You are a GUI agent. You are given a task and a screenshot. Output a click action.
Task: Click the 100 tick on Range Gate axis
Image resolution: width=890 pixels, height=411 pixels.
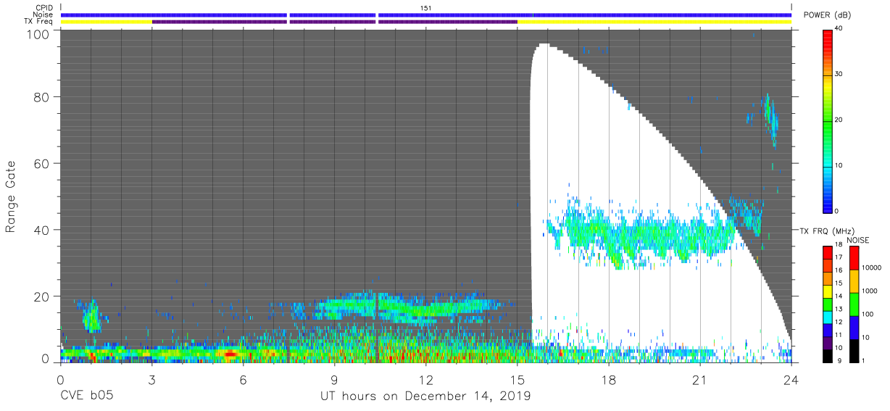point(38,34)
